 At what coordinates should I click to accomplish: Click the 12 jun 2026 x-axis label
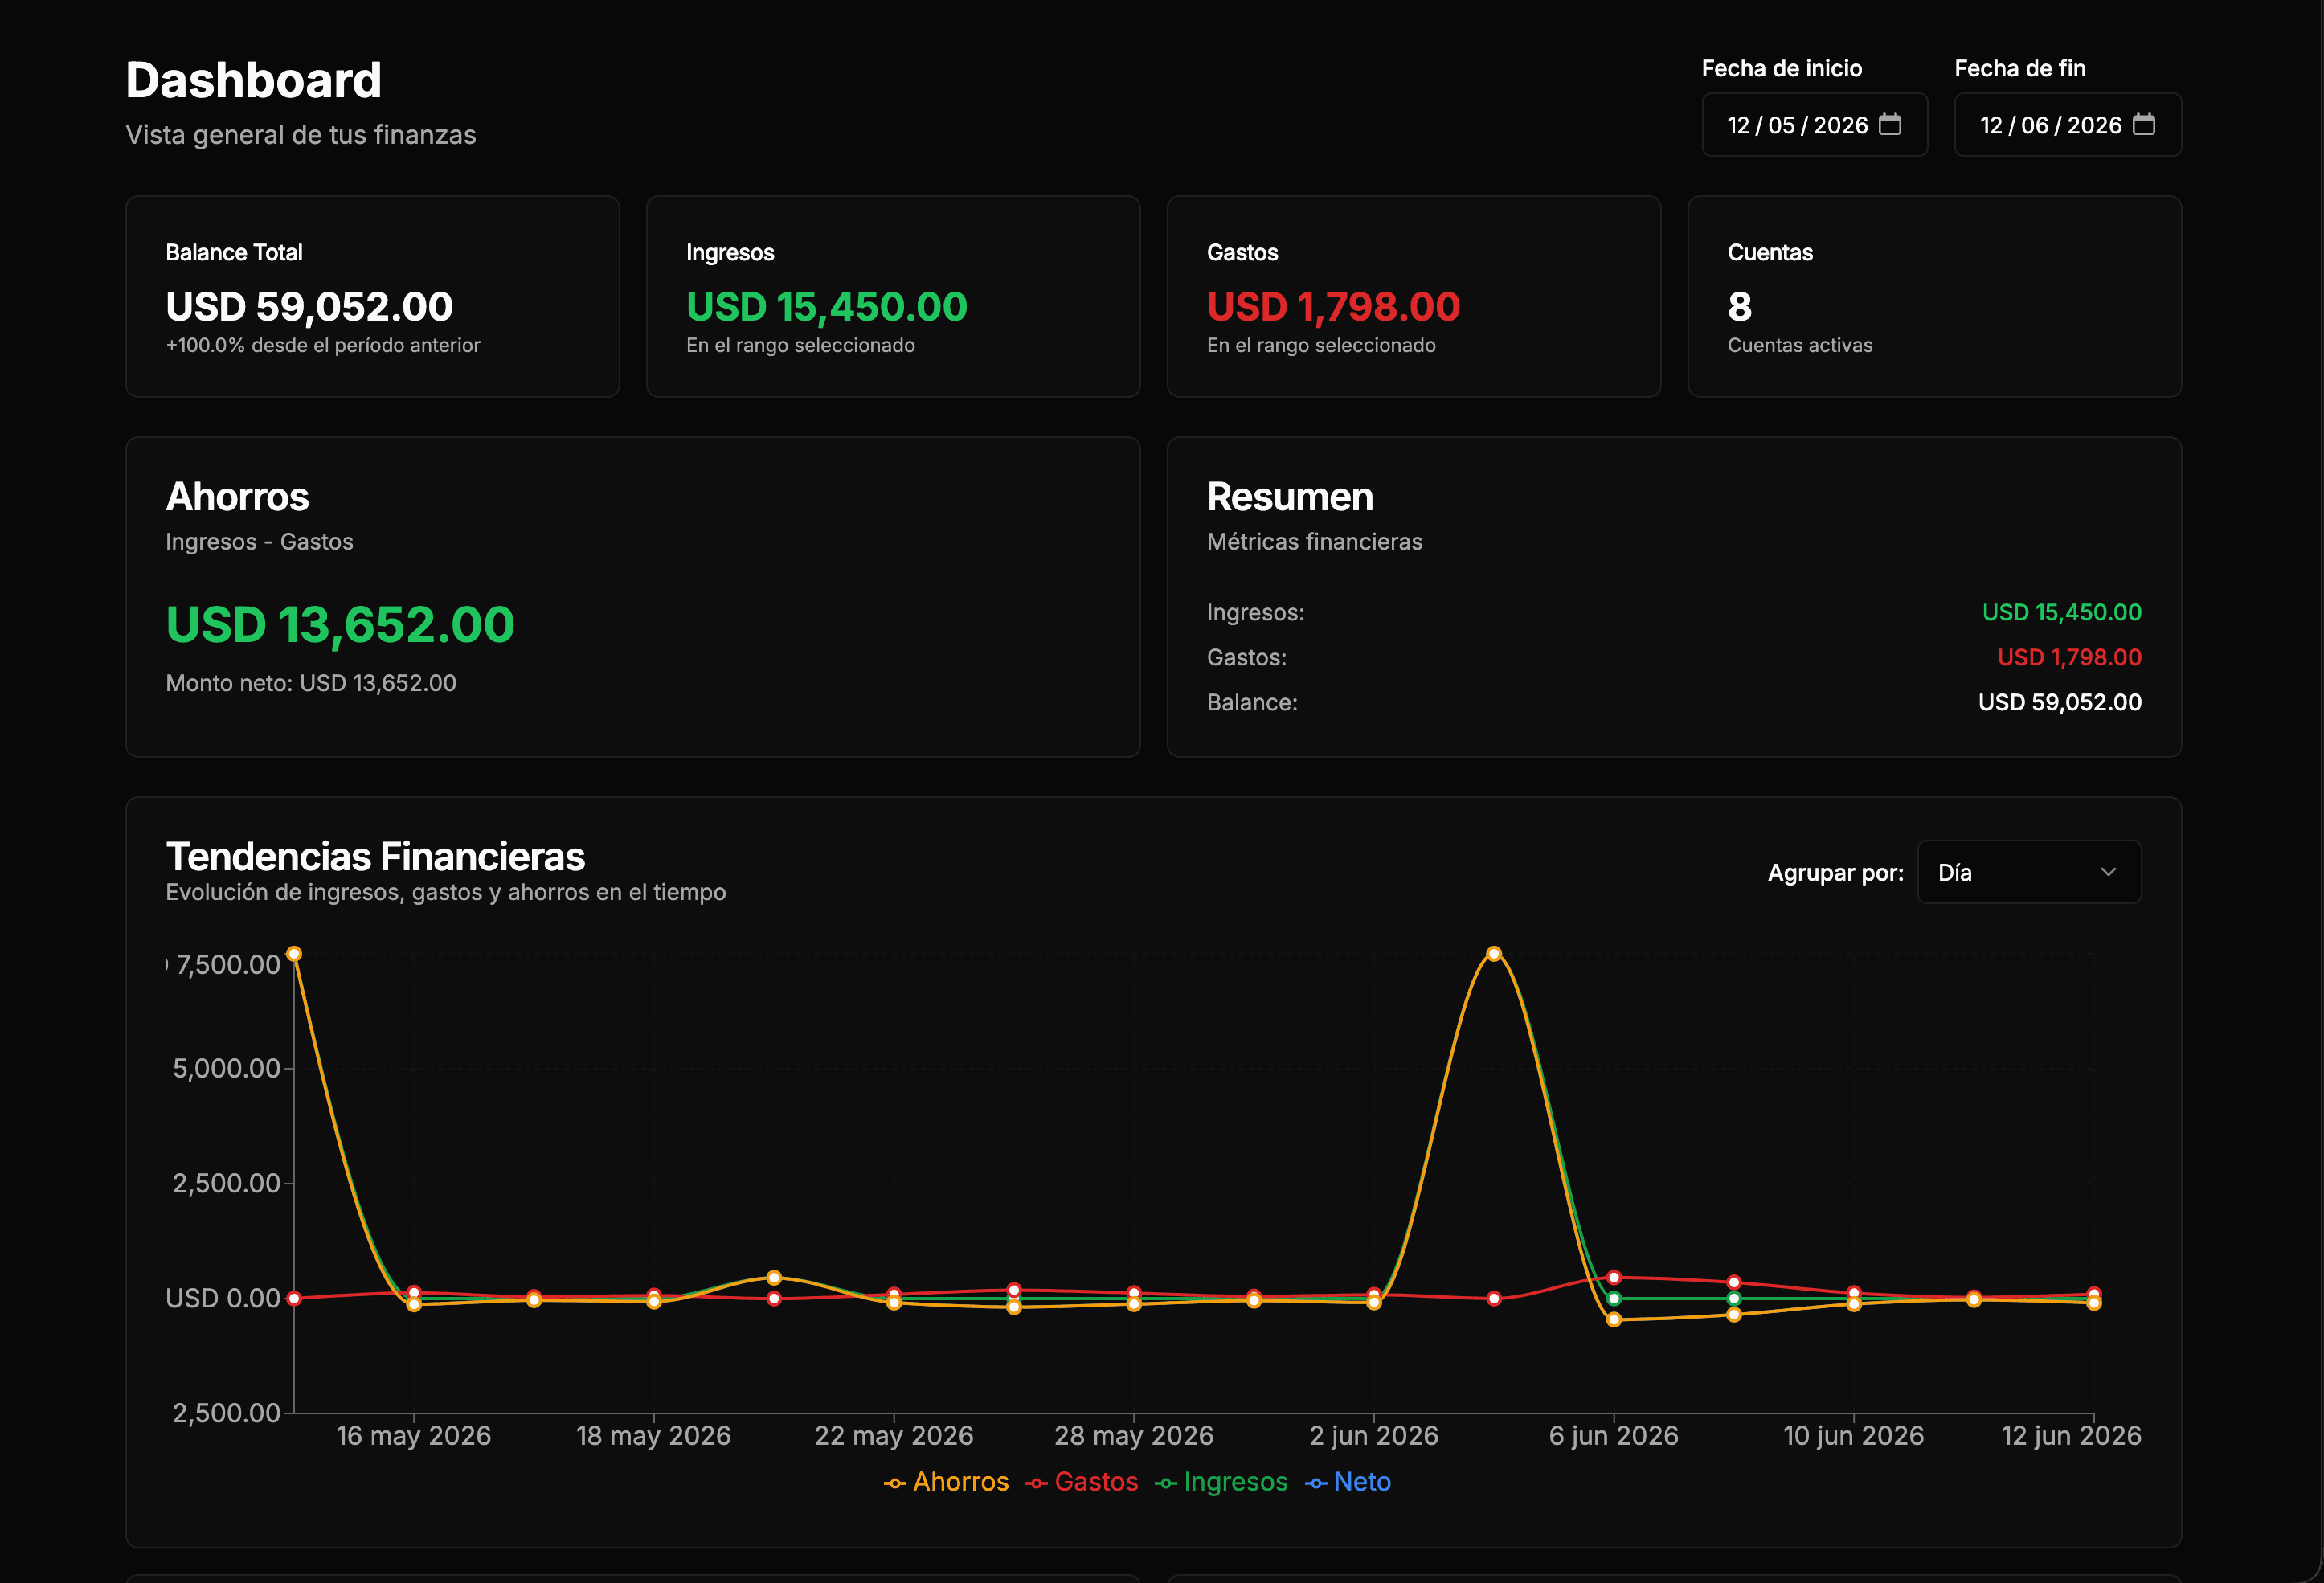(x=2071, y=1436)
